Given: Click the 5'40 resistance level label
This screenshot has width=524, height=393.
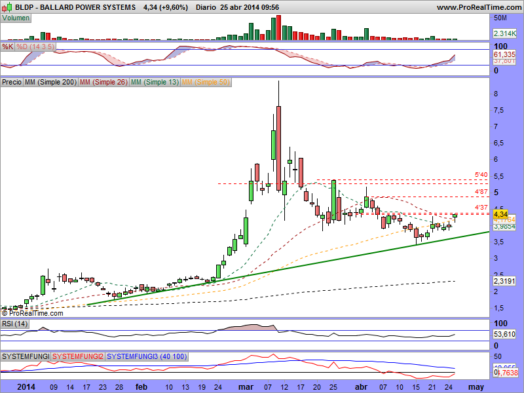Looking at the screenshot, I should [x=481, y=175].
